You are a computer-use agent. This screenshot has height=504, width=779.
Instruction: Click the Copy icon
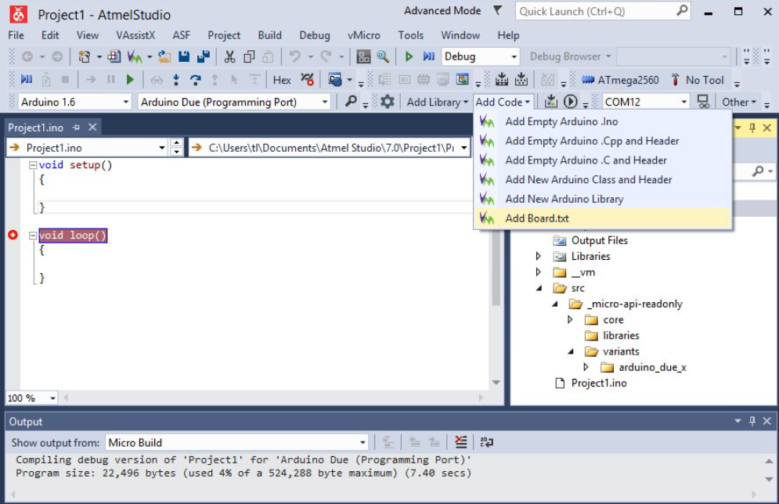249,56
